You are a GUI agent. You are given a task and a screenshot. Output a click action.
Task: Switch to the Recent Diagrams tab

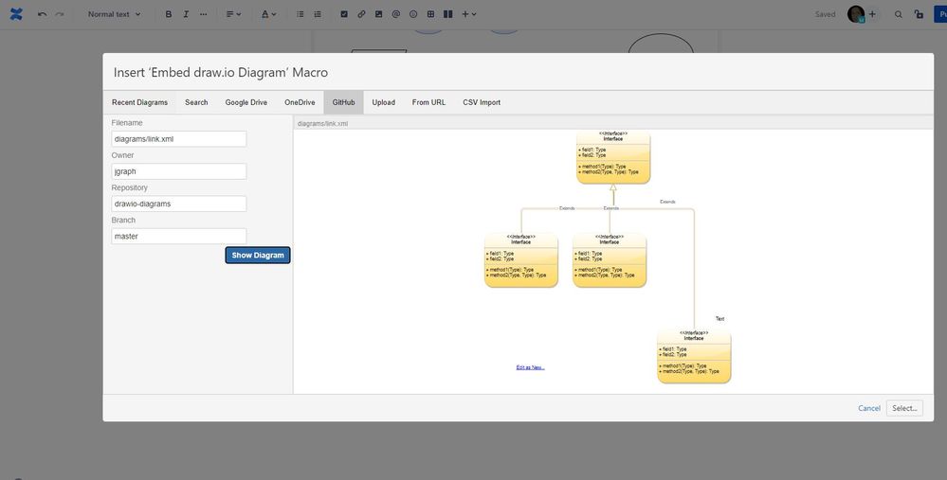point(139,102)
